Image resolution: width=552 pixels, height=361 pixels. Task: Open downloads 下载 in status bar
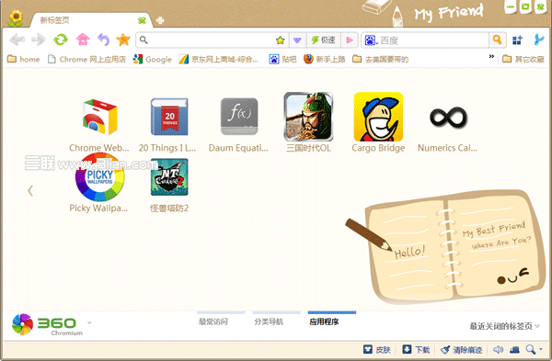(416, 349)
